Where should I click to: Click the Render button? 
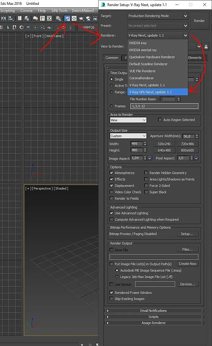coord(199,21)
